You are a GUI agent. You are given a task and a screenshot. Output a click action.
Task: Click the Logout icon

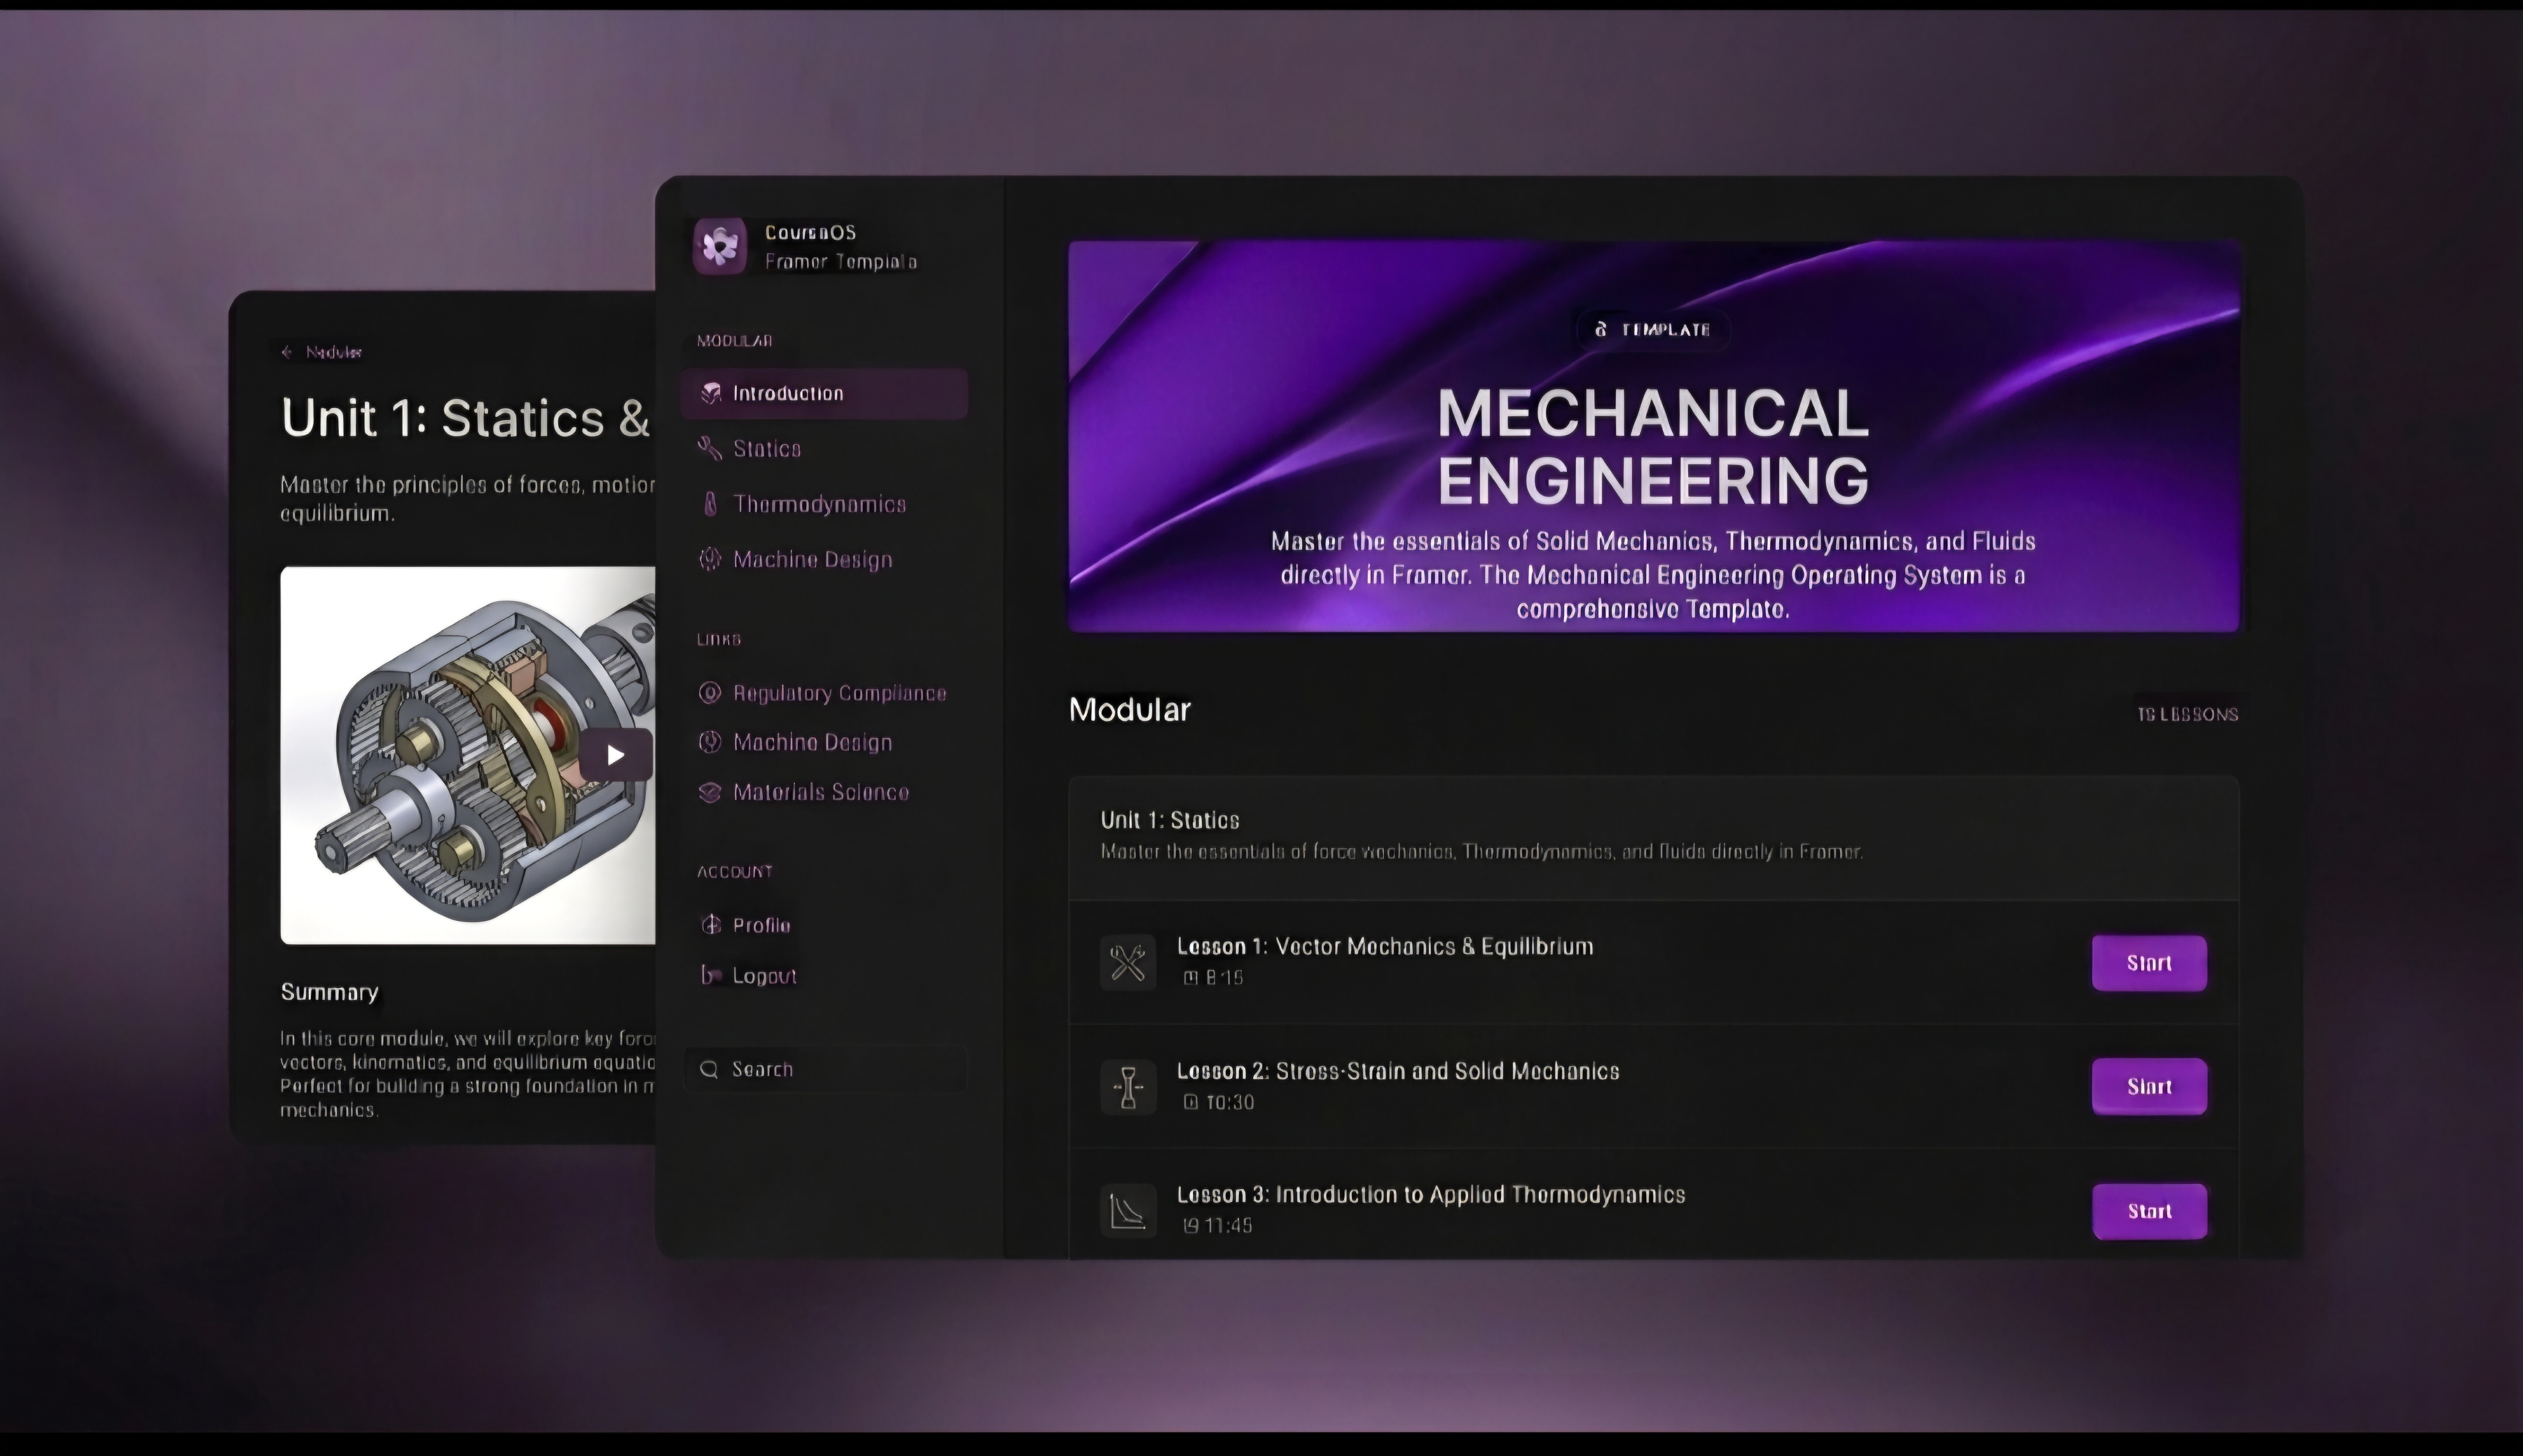[x=710, y=974]
